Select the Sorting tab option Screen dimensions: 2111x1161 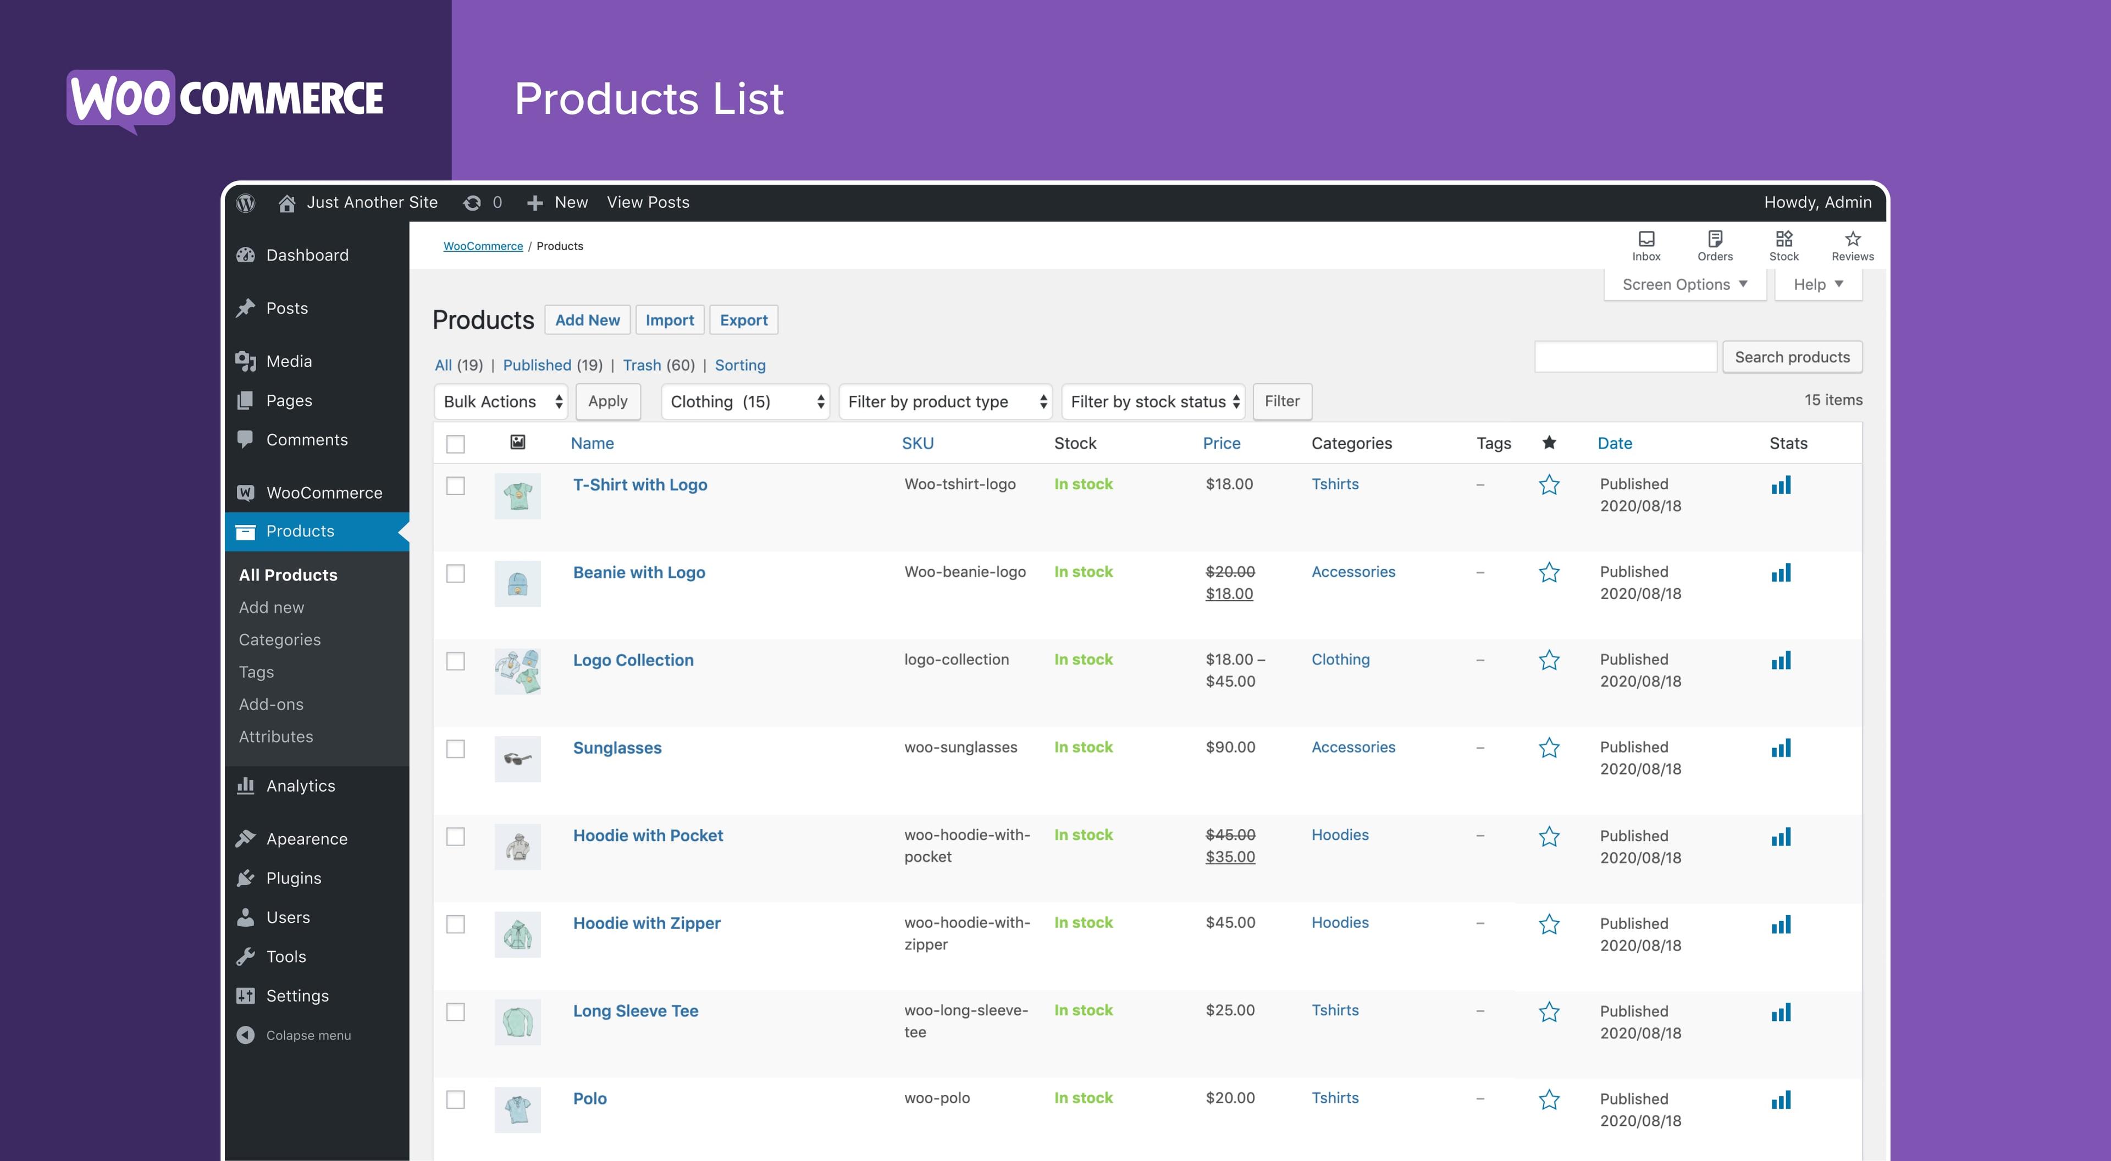pyautogui.click(x=740, y=364)
